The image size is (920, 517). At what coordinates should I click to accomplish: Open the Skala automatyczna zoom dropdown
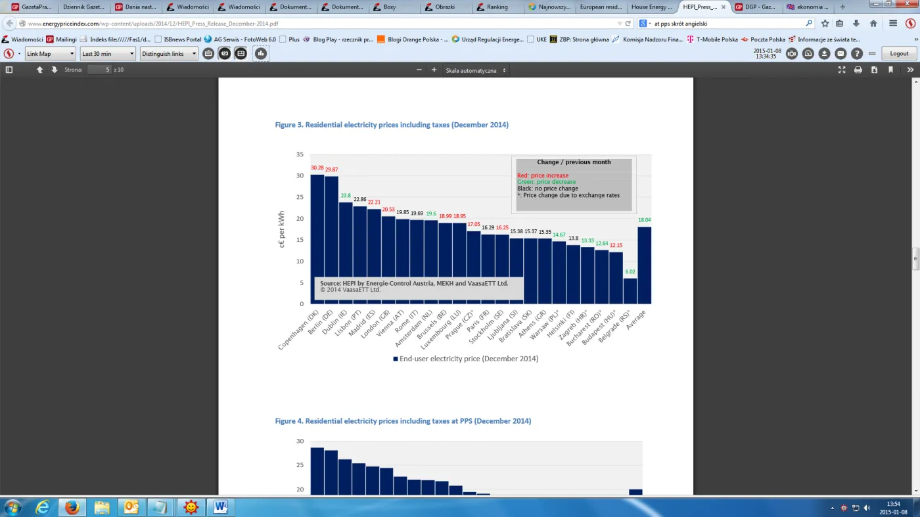click(476, 70)
